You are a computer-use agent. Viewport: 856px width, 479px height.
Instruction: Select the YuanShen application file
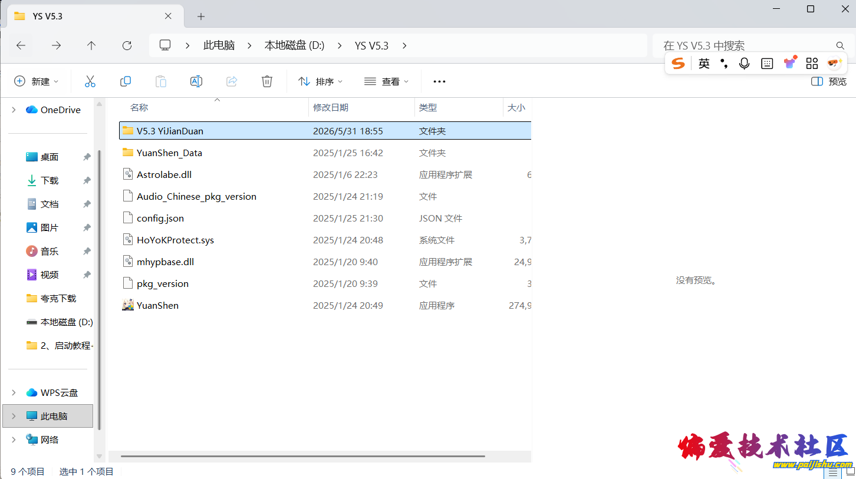tap(325, 305)
